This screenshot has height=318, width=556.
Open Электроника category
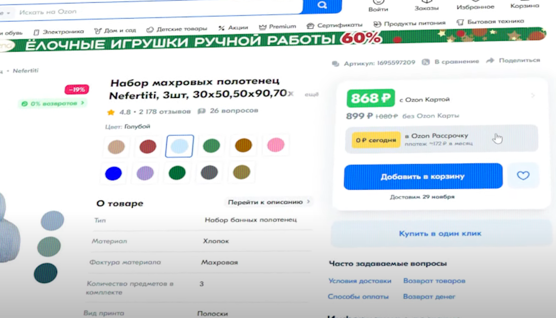coord(59,32)
